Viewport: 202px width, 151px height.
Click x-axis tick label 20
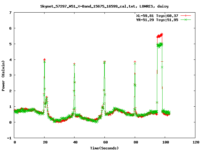point(45,142)
